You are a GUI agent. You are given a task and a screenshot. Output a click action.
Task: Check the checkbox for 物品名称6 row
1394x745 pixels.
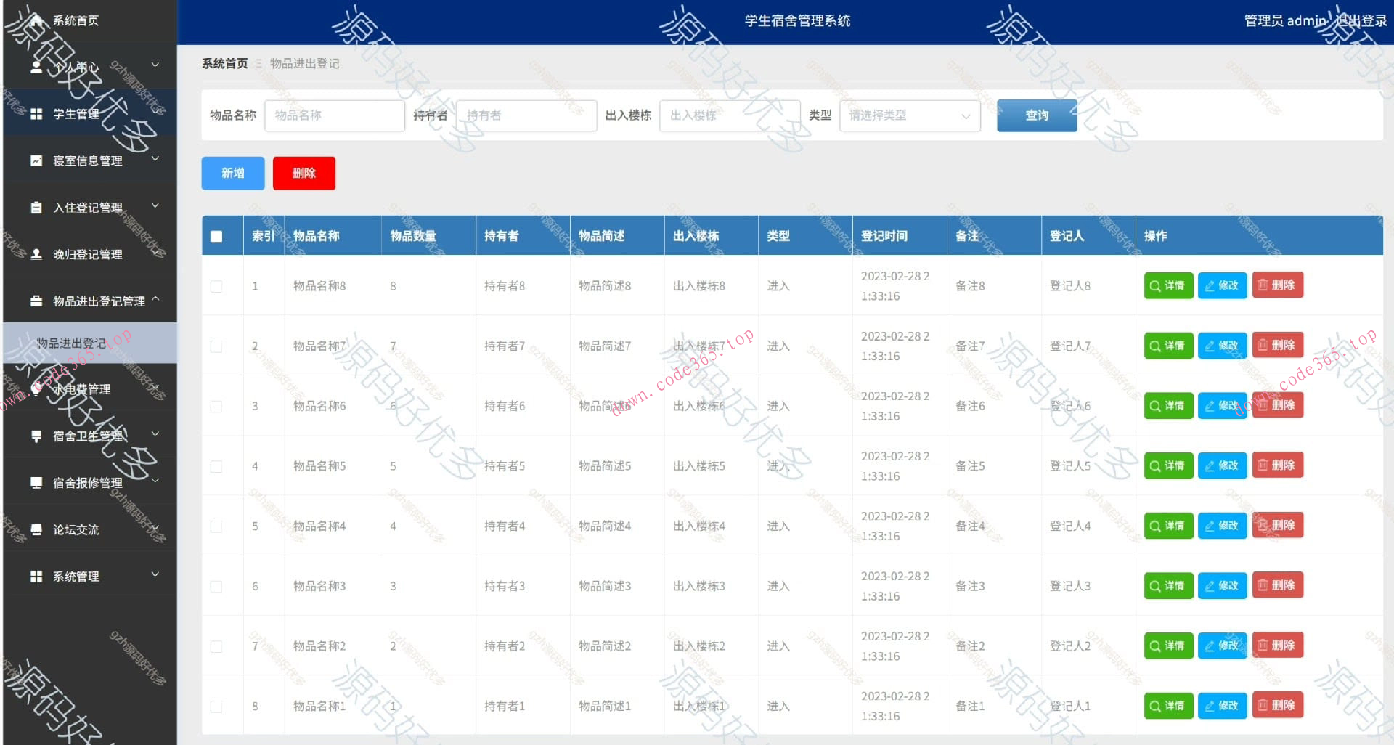(x=216, y=406)
